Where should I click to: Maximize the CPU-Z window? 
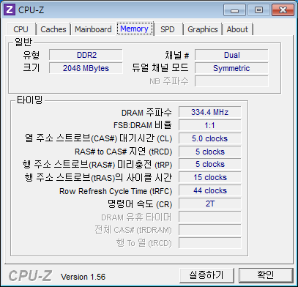coord(258,10)
